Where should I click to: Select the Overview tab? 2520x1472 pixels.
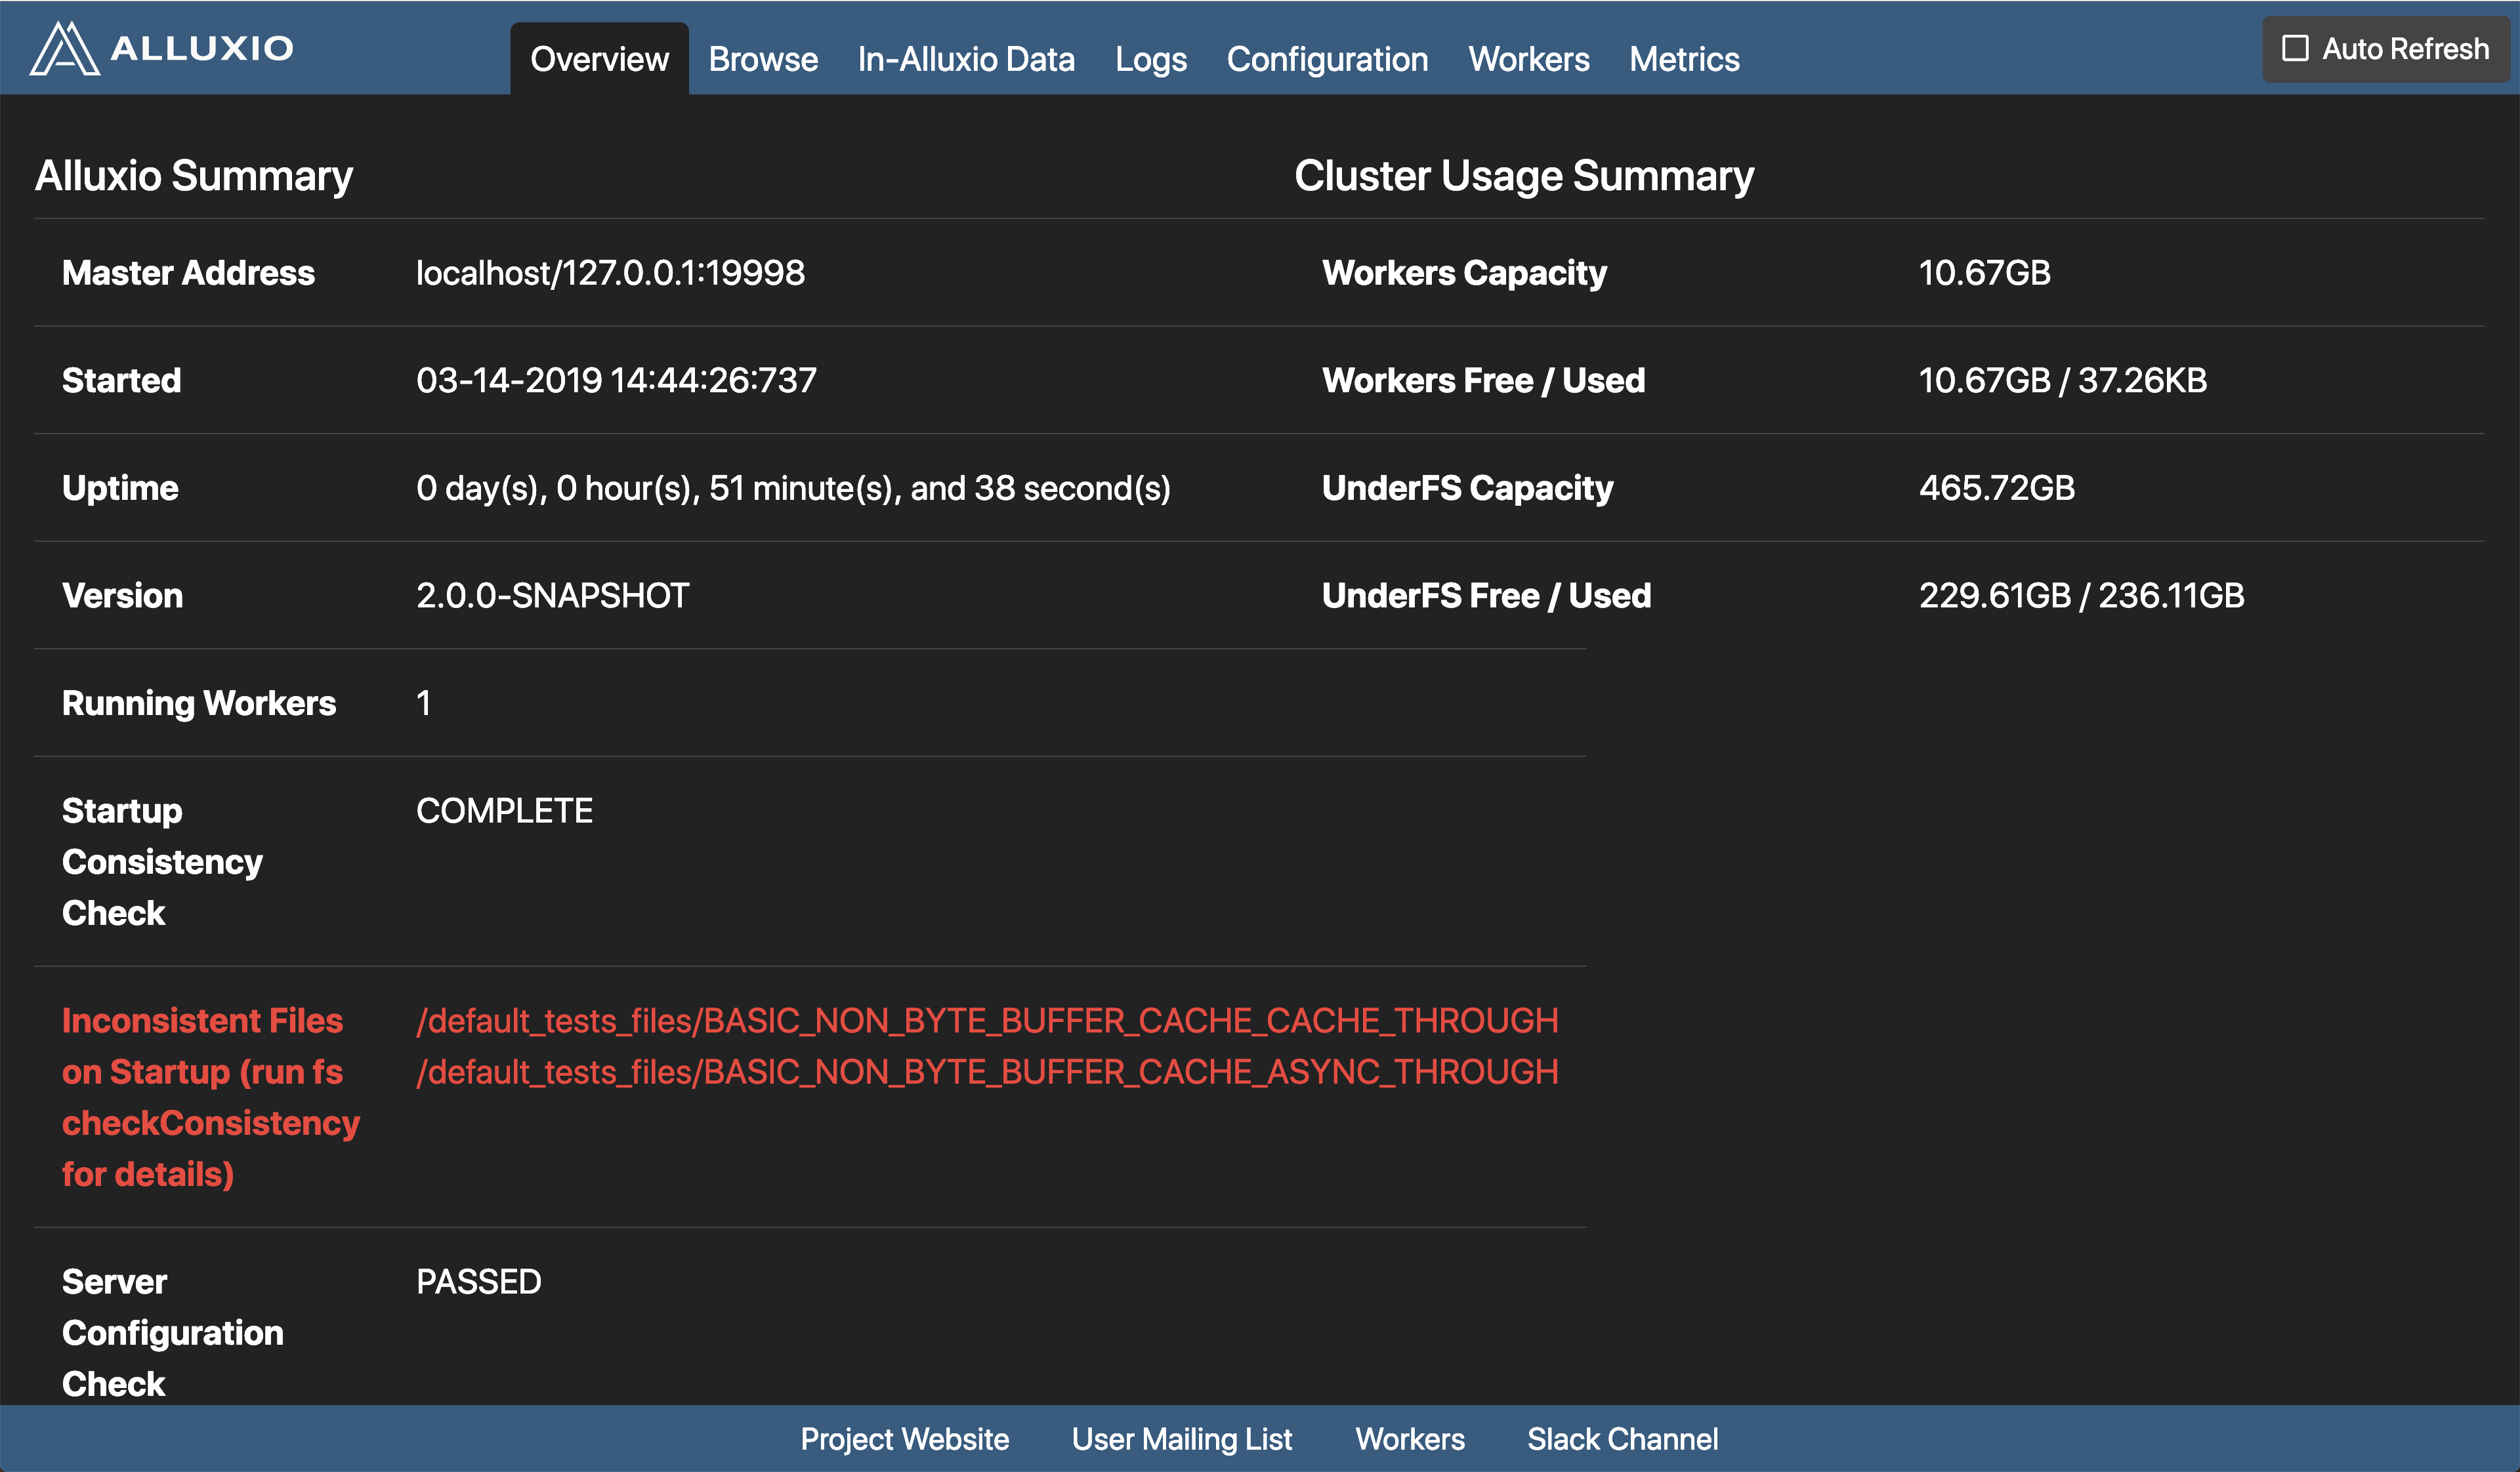tap(599, 59)
